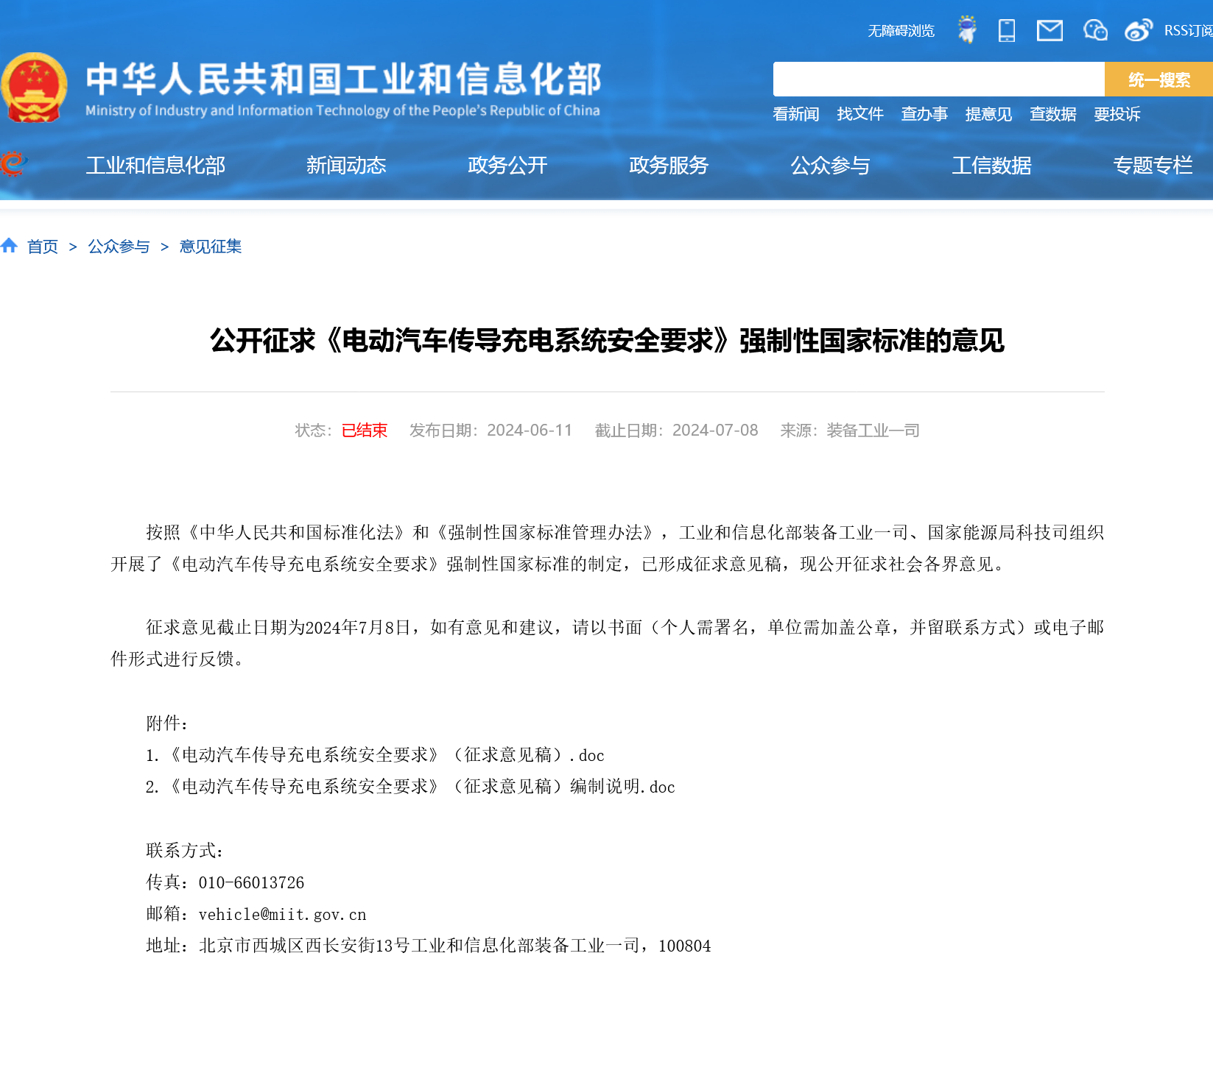The width and height of the screenshot is (1213, 1073).
Task: Open 工业和信息化部 navigation menu
Action: (155, 166)
